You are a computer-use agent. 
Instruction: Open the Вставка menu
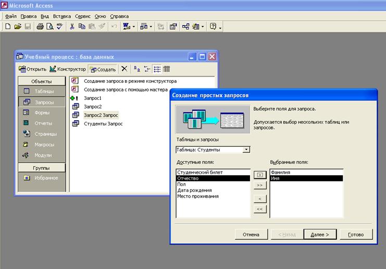tap(62, 16)
